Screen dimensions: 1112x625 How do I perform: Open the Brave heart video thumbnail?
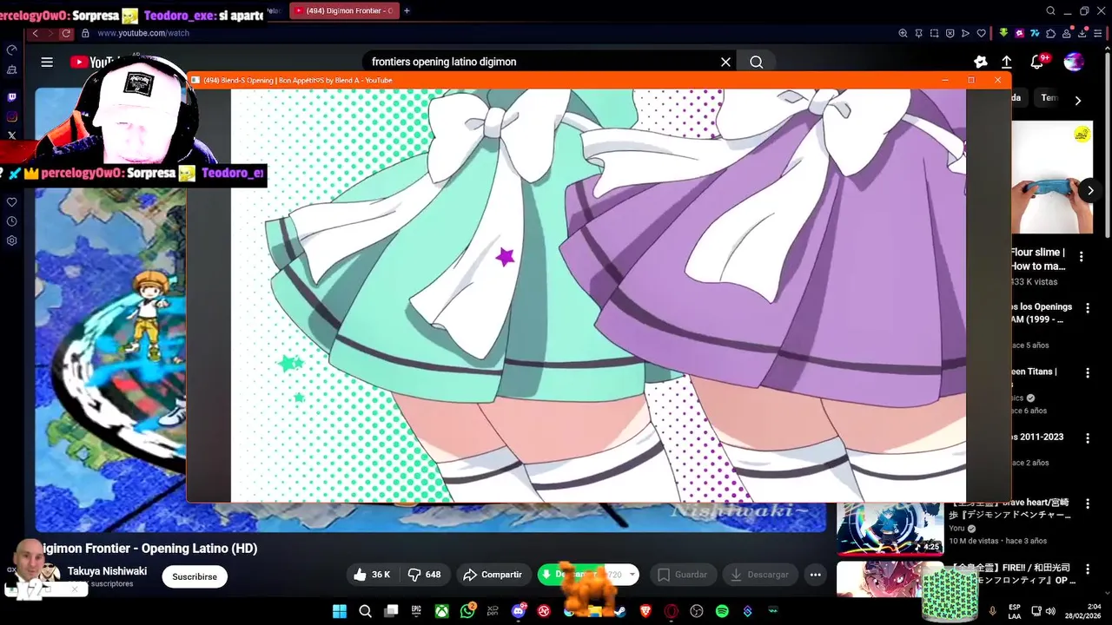click(x=890, y=529)
